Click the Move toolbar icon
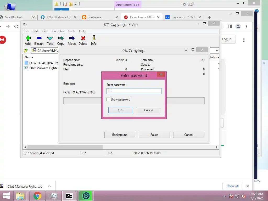268x201 pixels. pos(72,38)
